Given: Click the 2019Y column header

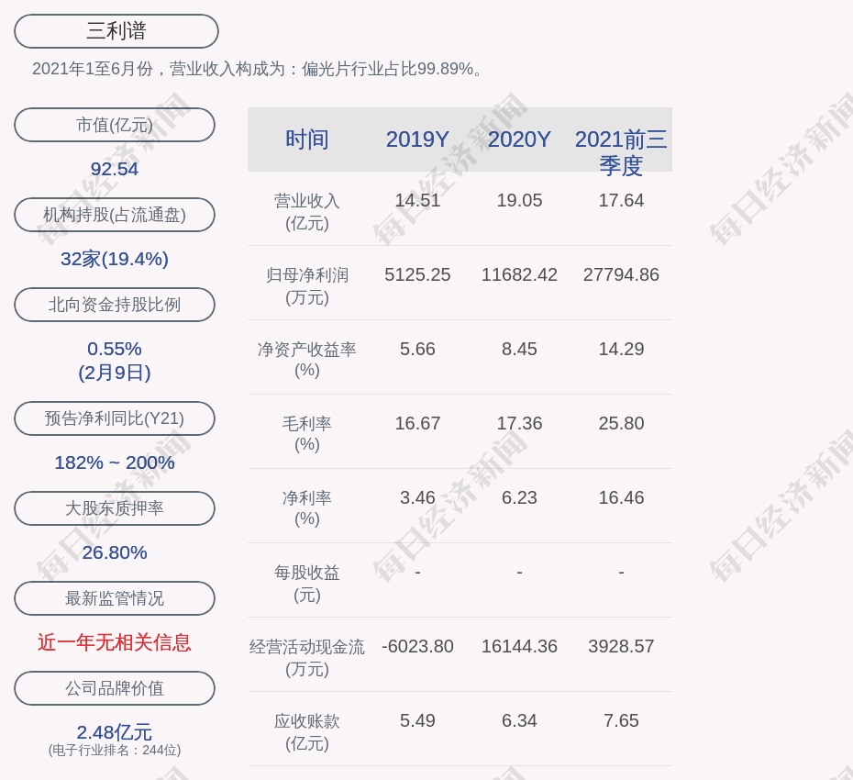Looking at the screenshot, I should coord(417,139).
